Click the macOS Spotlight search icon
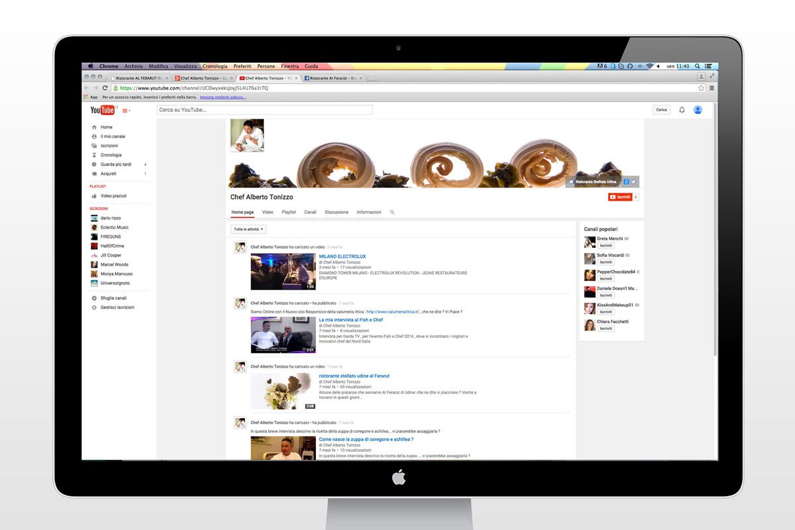Screen dimensions: 795x530 (x=699, y=66)
